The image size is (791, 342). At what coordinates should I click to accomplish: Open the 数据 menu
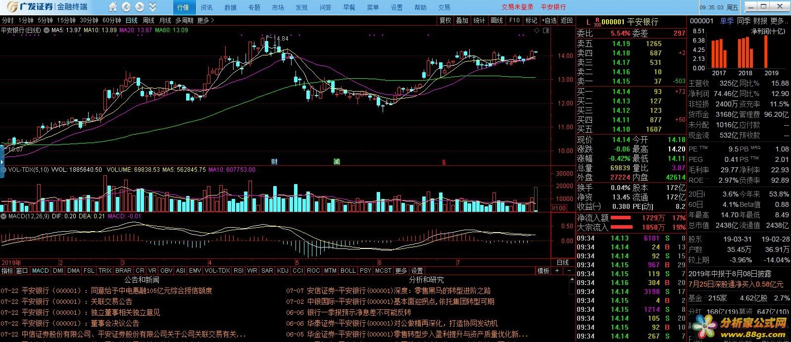(x=230, y=7)
